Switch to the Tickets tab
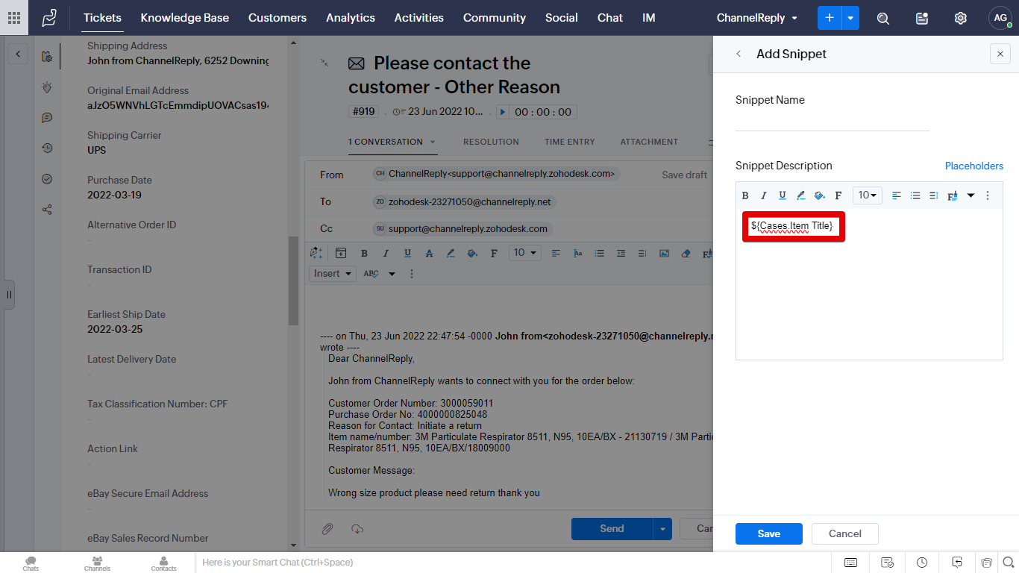Viewport: 1019px width, 573px height. click(102, 18)
